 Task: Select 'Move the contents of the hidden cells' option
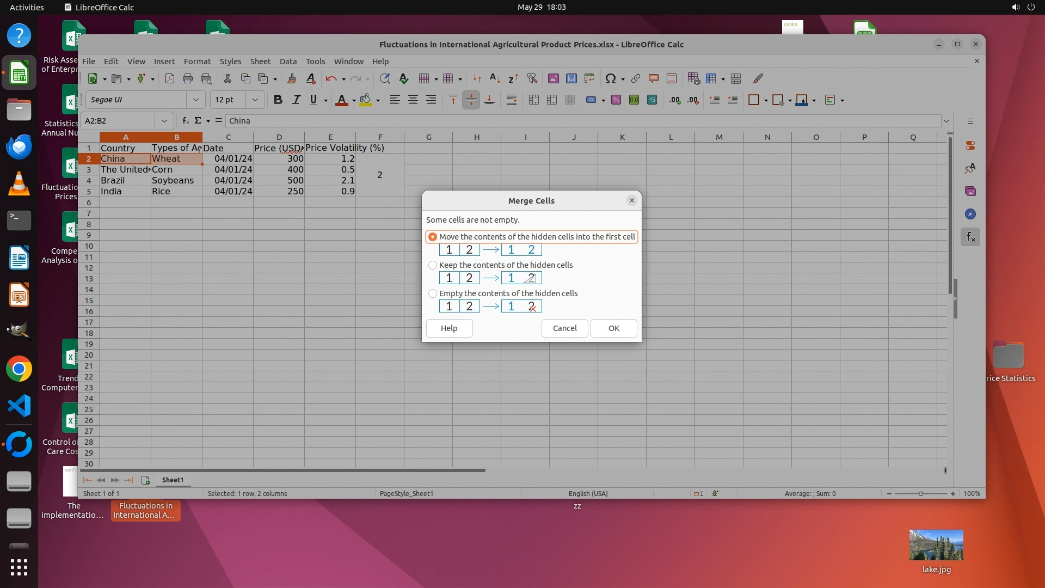[433, 237]
